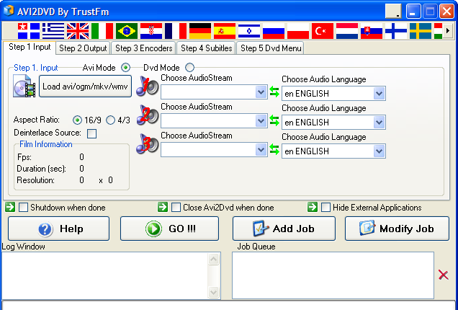Select the Dvd Mode radio button
This screenshot has height=310, width=458.
[189, 68]
